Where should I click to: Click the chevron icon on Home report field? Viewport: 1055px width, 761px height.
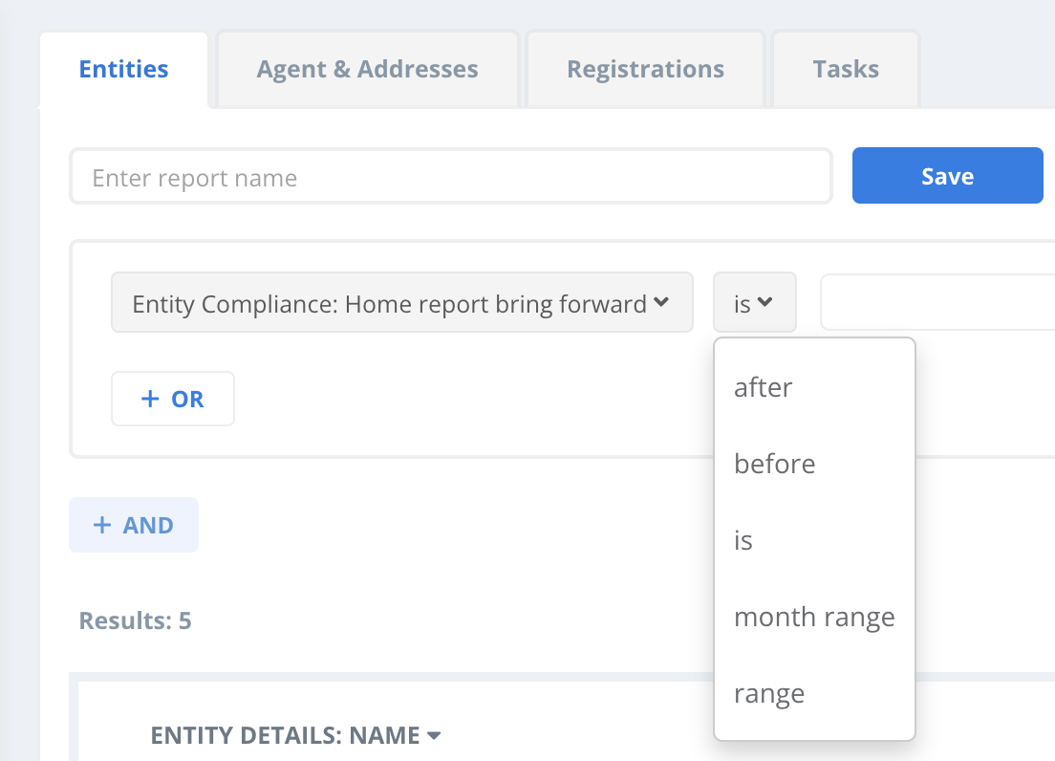[x=661, y=304]
